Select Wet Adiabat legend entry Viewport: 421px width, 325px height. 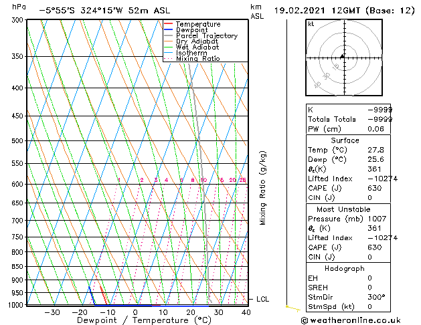tap(196, 47)
